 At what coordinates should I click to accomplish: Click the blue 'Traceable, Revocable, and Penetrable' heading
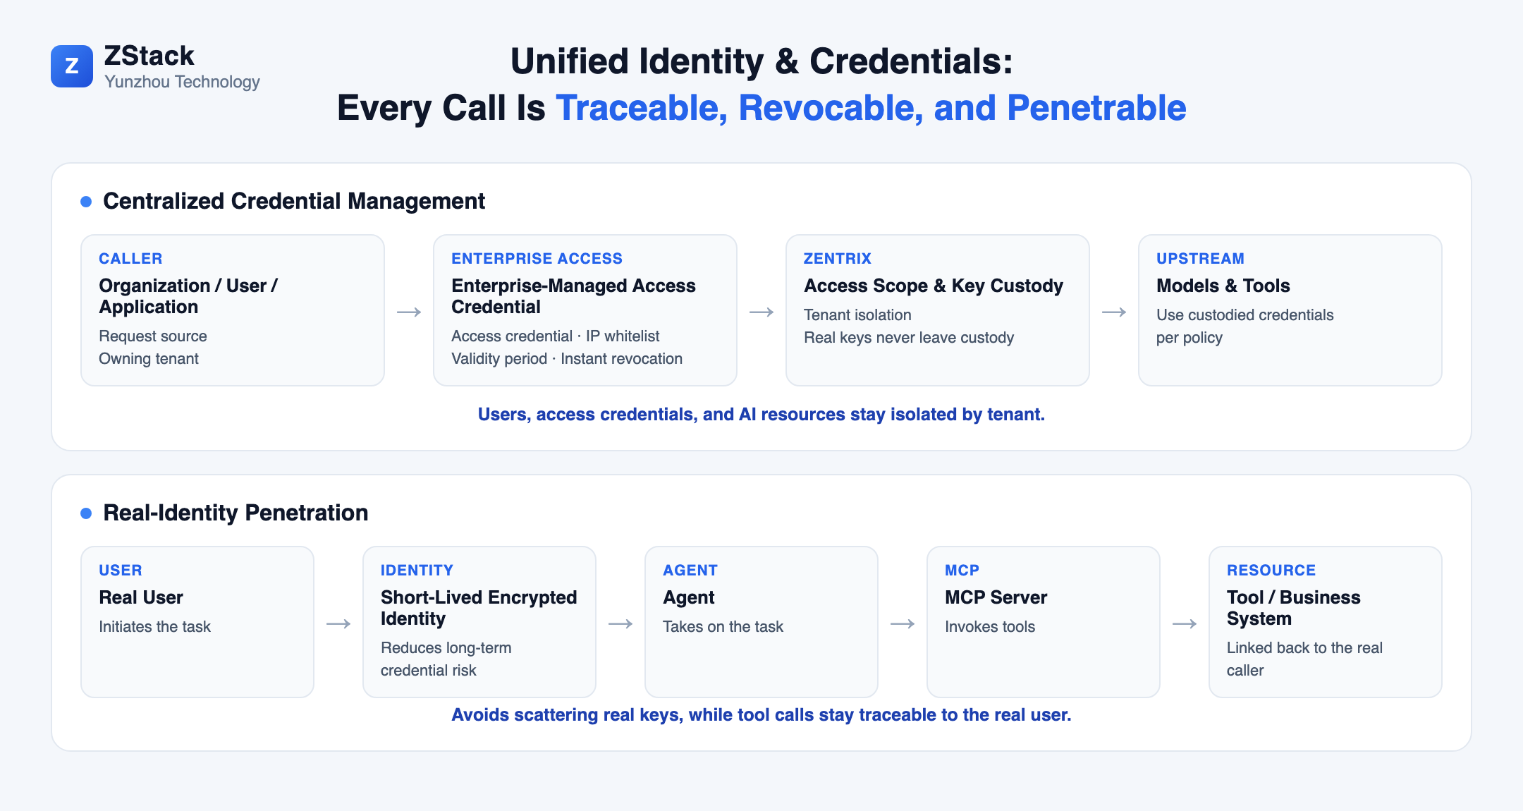[x=871, y=108]
